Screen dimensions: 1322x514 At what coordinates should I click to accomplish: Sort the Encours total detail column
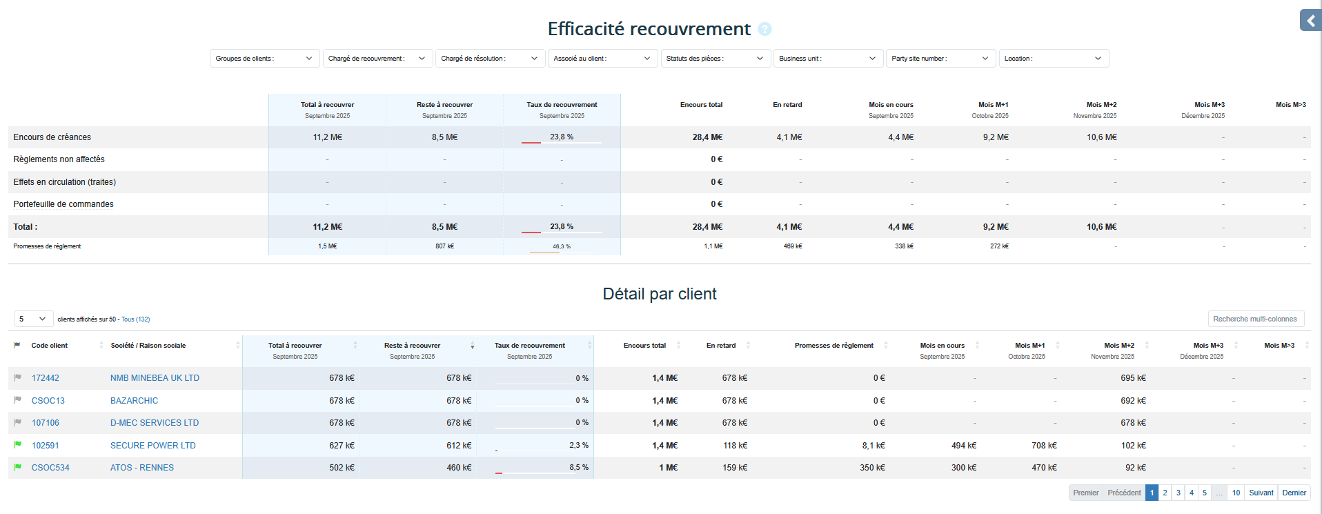tap(678, 345)
